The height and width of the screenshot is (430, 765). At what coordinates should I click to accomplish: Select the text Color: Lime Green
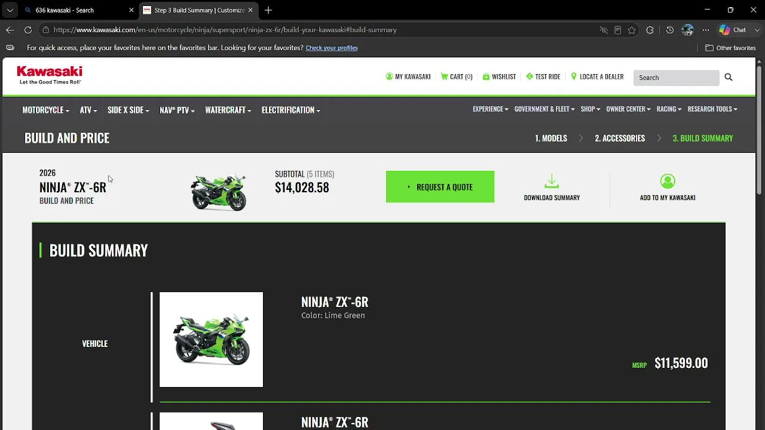(333, 315)
